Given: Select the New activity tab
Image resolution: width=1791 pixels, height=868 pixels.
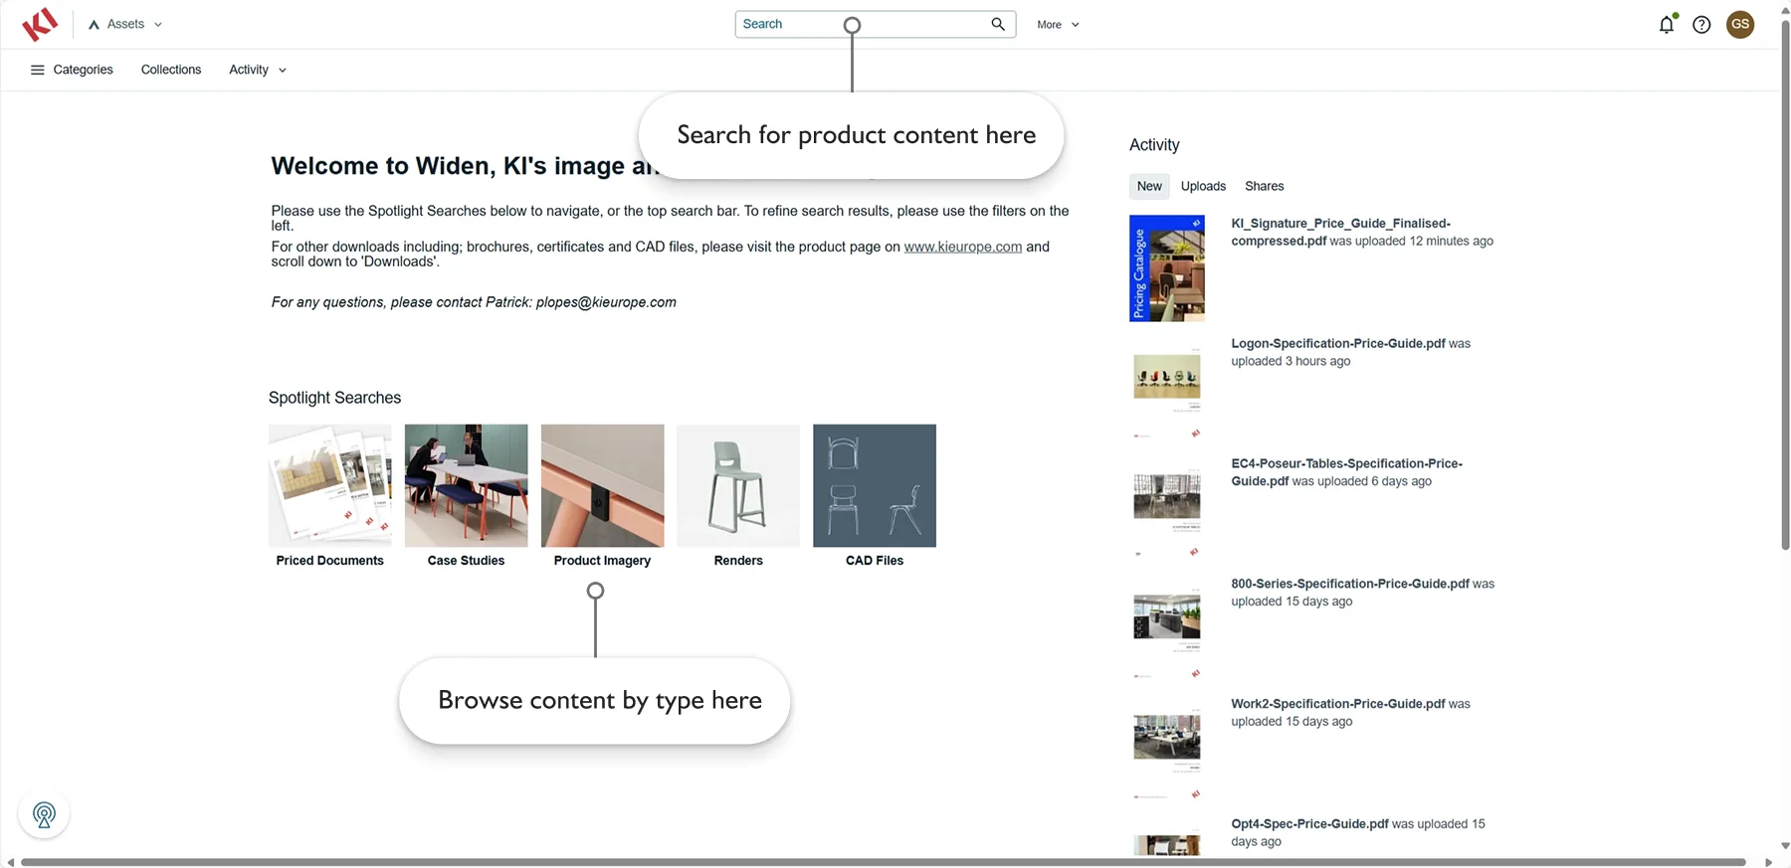Looking at the screenshot, I should click(x=1149, y=186).
